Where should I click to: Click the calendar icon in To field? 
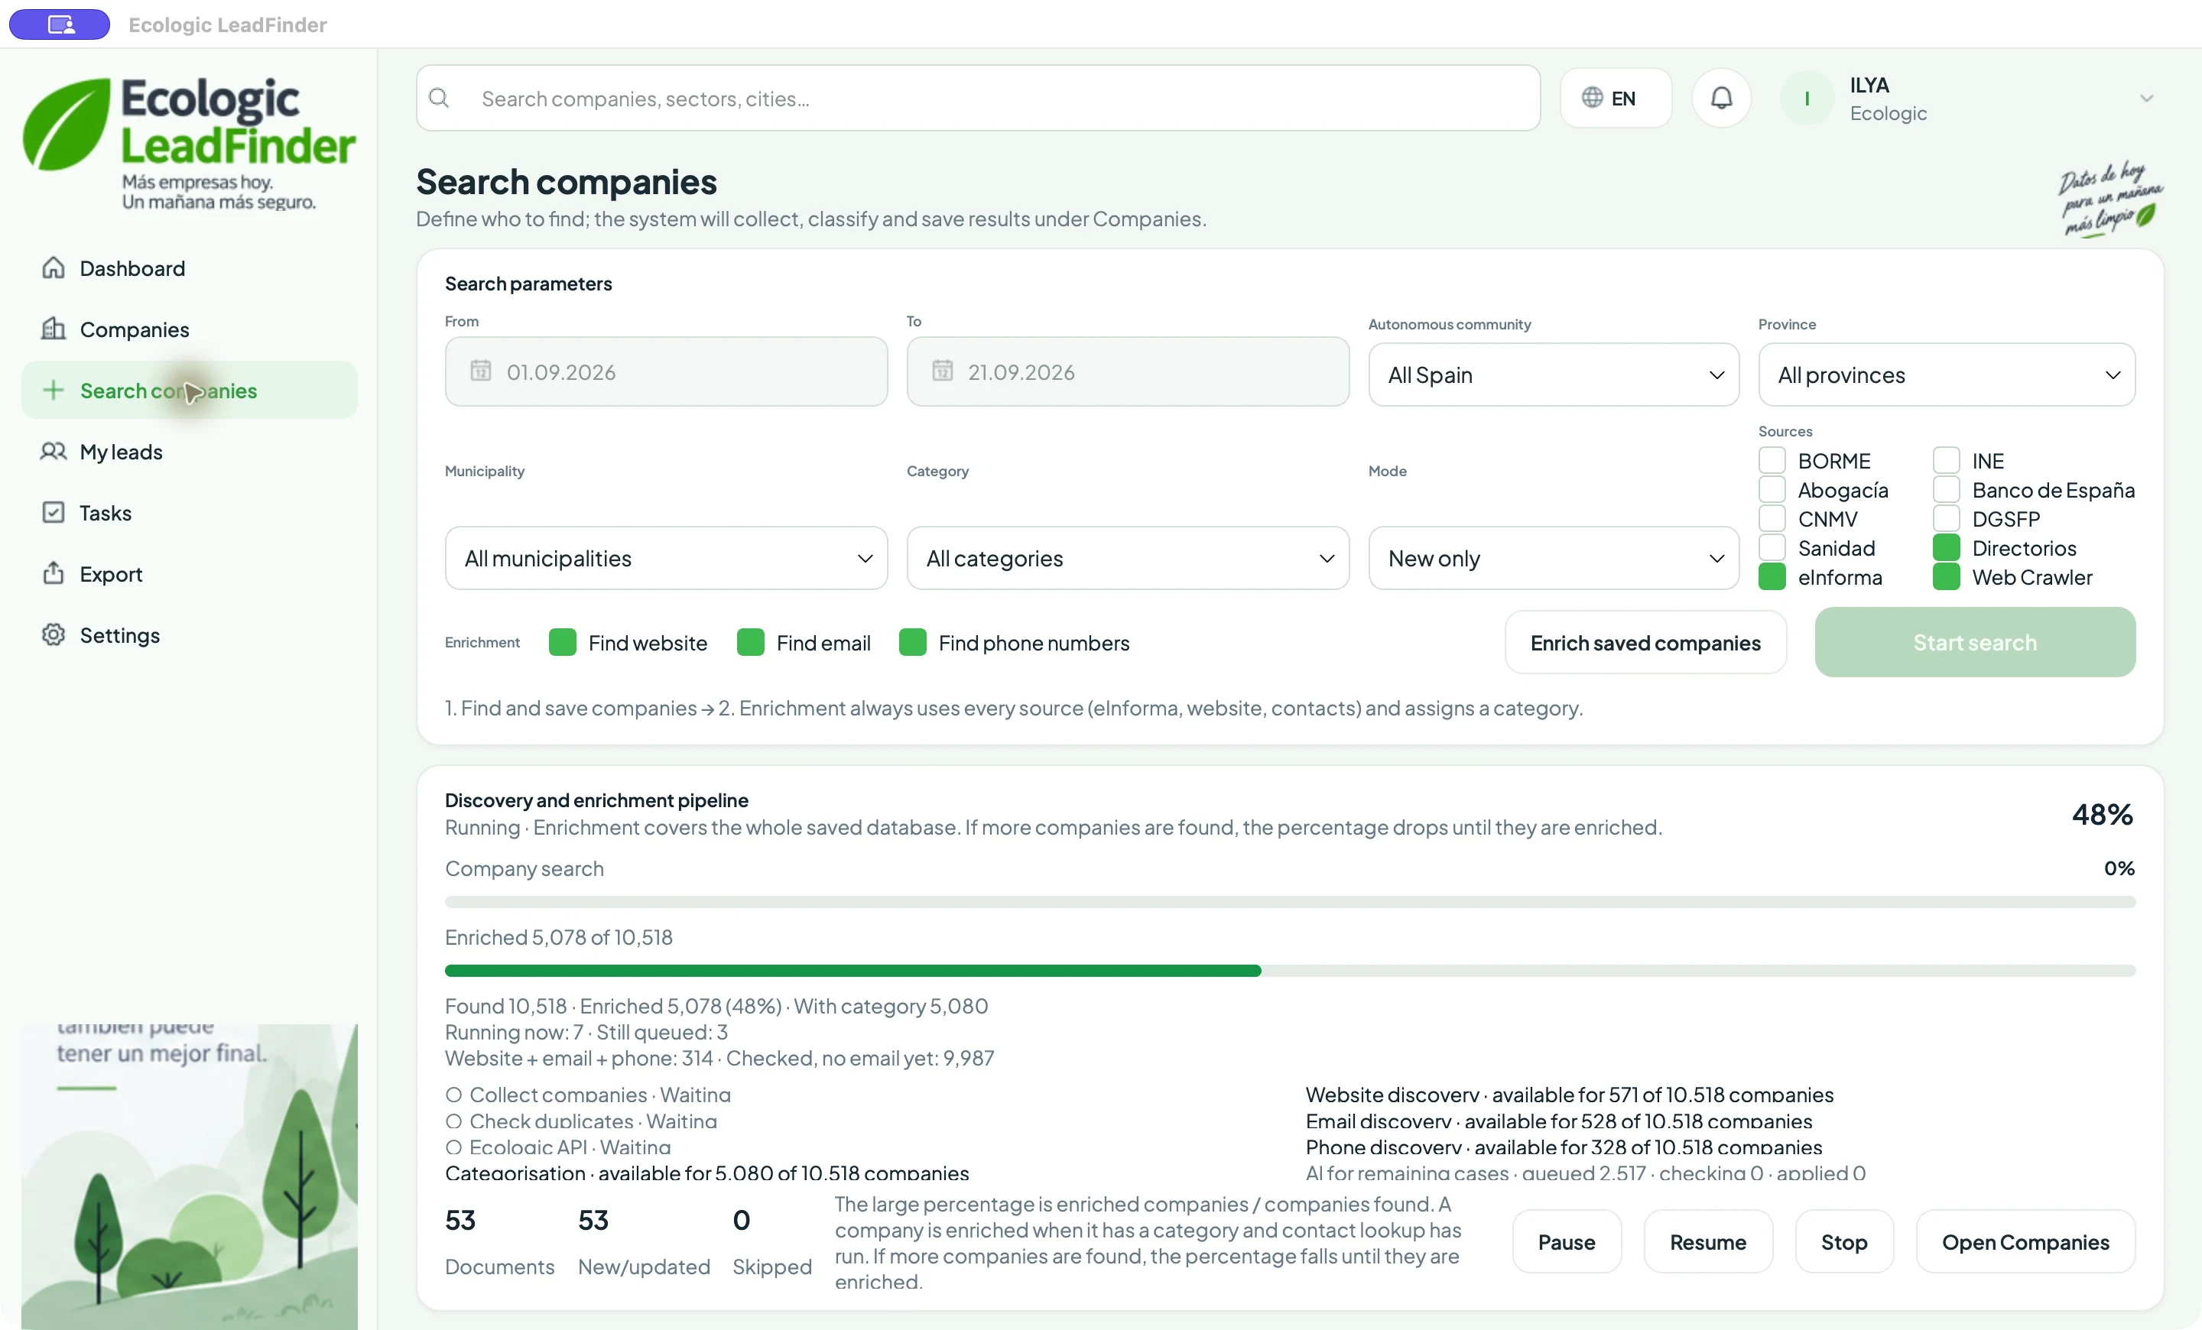[943, 371]
